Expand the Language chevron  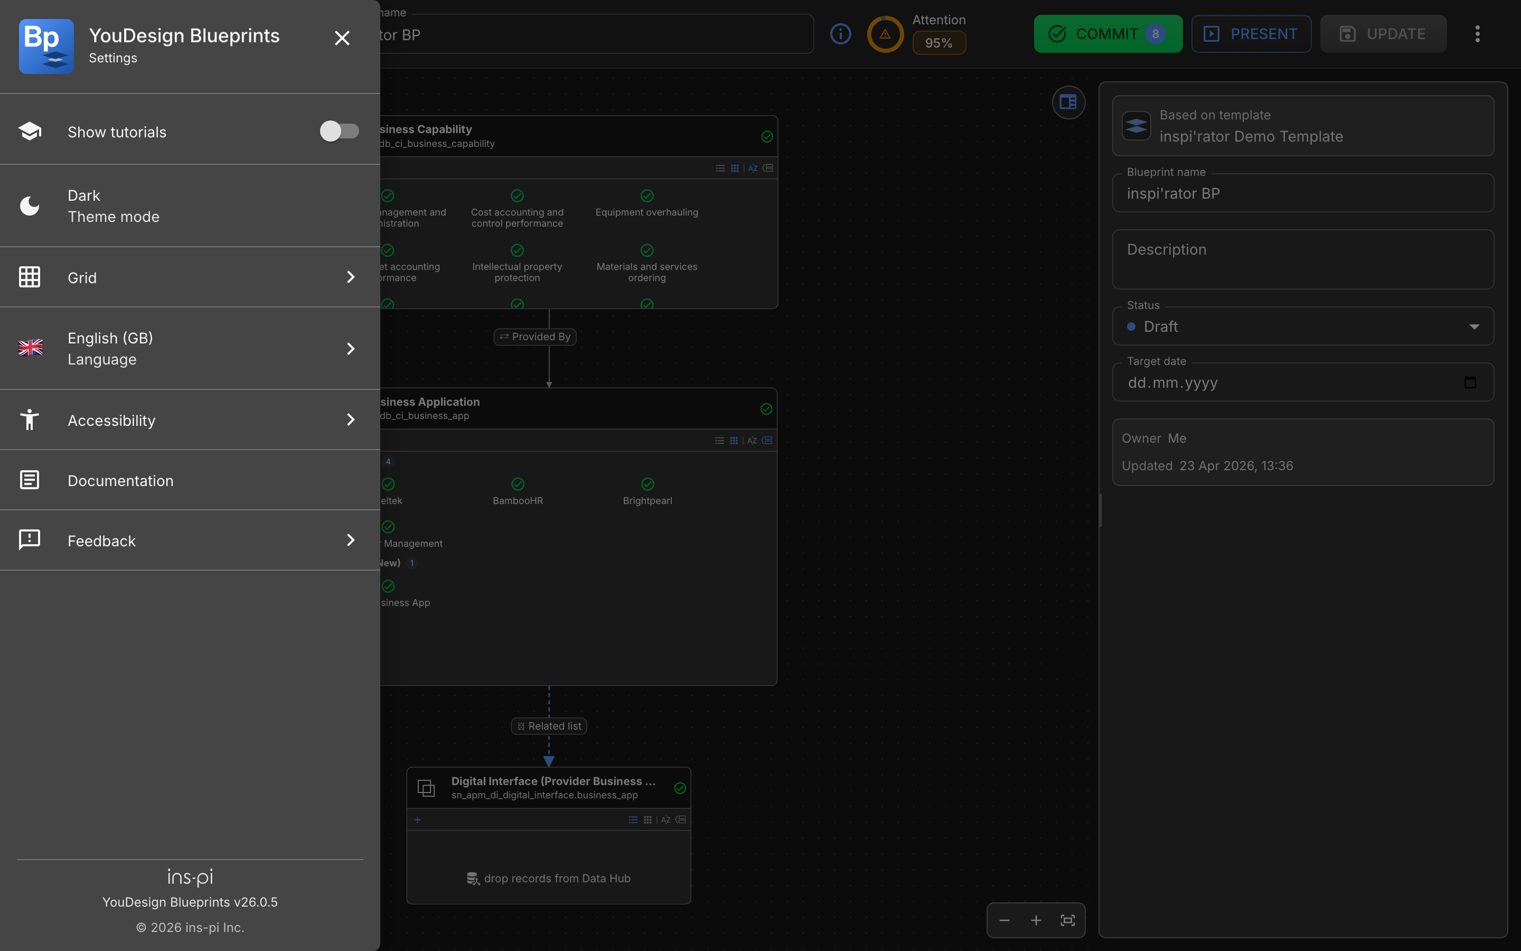point(351,349)
